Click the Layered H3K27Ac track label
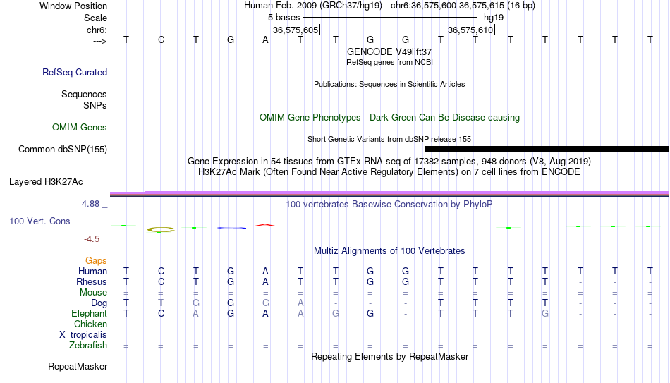This screenshot has width=670, height=383. 46,182
